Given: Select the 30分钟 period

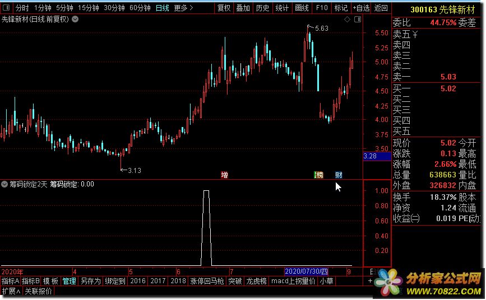Looking at the screenshot, I should [x=114, y=8].
